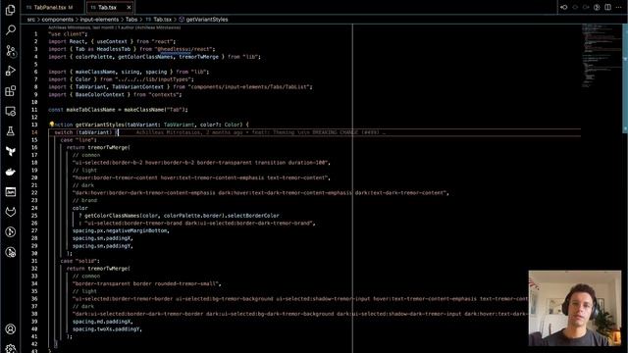The width and height of the screenshot is (628, 353).
Task: Click 'case "line":' on line 15
Action: pyautogui.click(x=78, y=140)
